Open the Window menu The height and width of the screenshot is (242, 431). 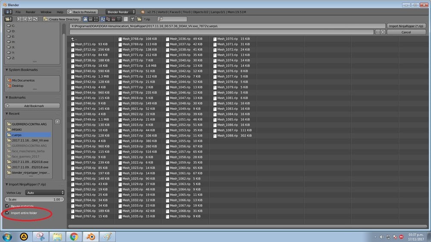click(x=46, y=12)
